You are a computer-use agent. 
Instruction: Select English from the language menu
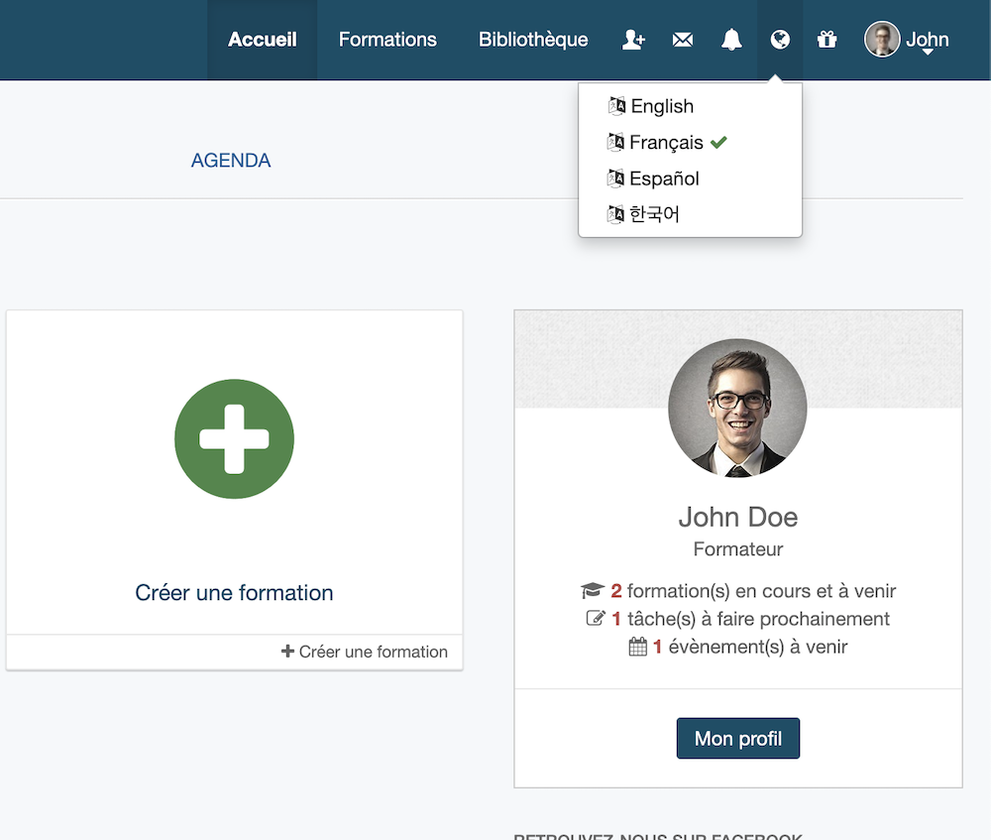(661, 106)
